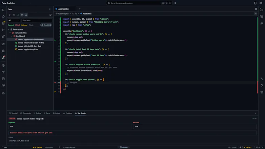Open a new tab with the plus button

tap(80, 9)
